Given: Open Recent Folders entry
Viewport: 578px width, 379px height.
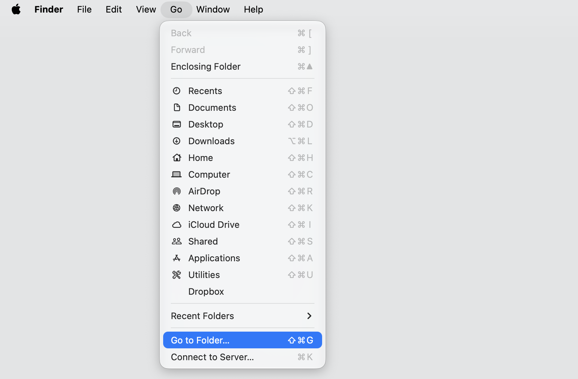Looking at the screenshot, I should tap(243, 316).
